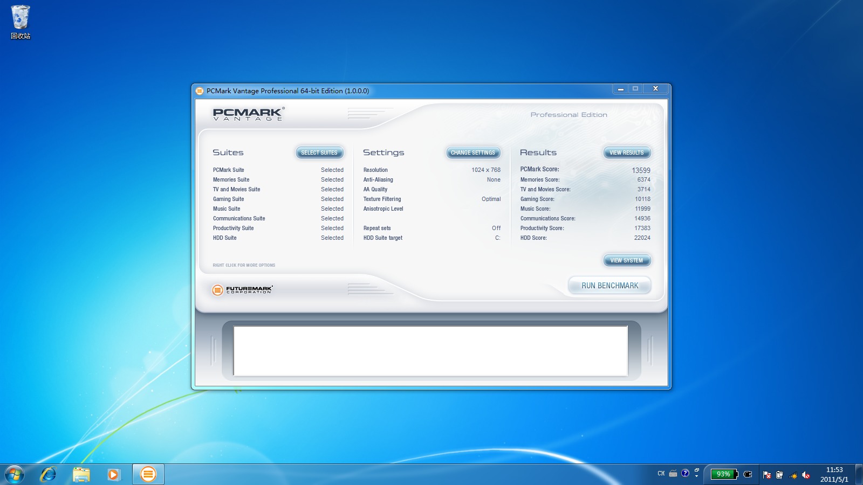Select the PCMark Suite row
Image resolution: width=863 pixels, height=485 pixels.
pyautogui.click(x=278, y=170)
